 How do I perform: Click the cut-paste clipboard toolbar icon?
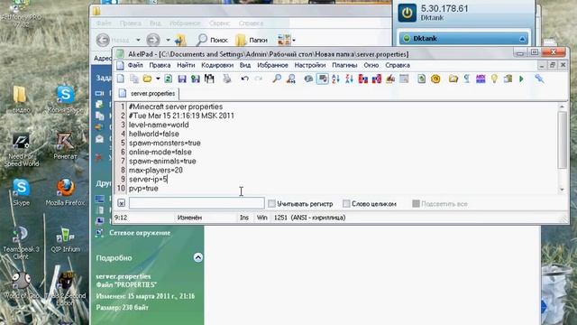[508, 79]
